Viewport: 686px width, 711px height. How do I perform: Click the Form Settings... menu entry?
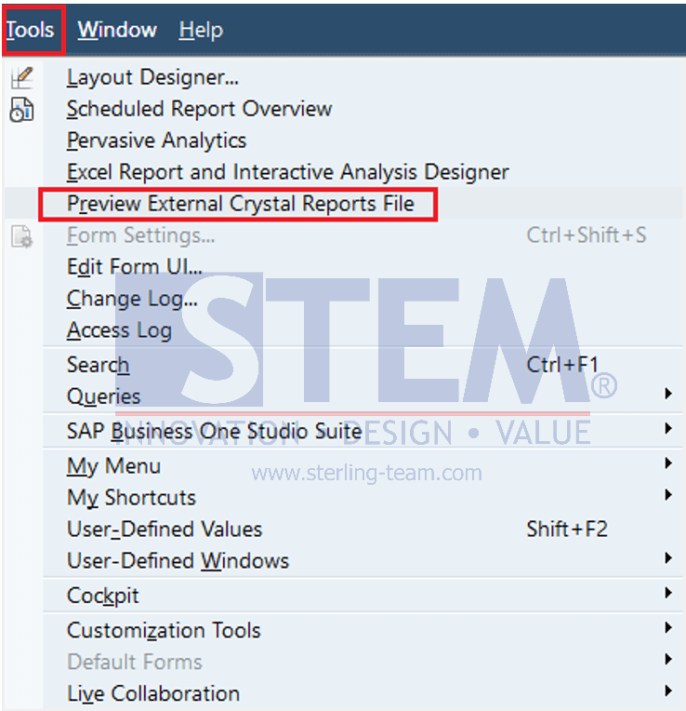pos(140,235)
